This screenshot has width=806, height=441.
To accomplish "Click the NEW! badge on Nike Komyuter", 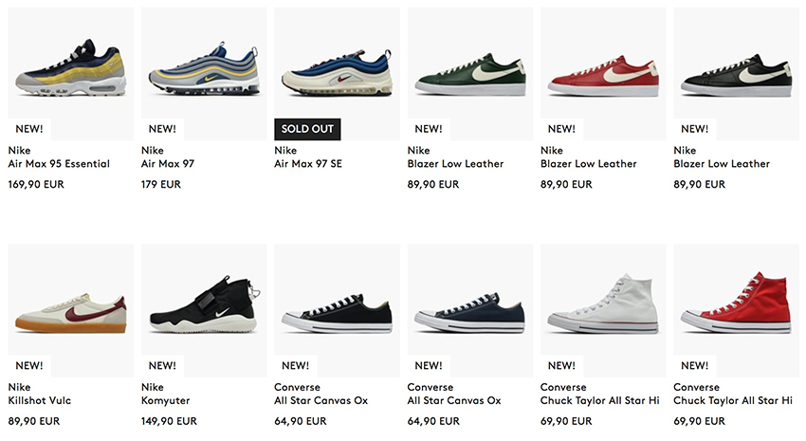I will [162, 366].
